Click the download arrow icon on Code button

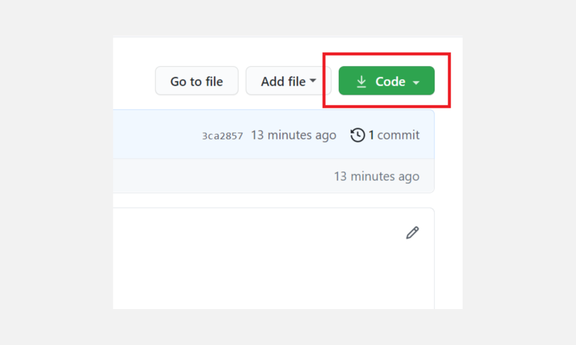pos(361,81)
